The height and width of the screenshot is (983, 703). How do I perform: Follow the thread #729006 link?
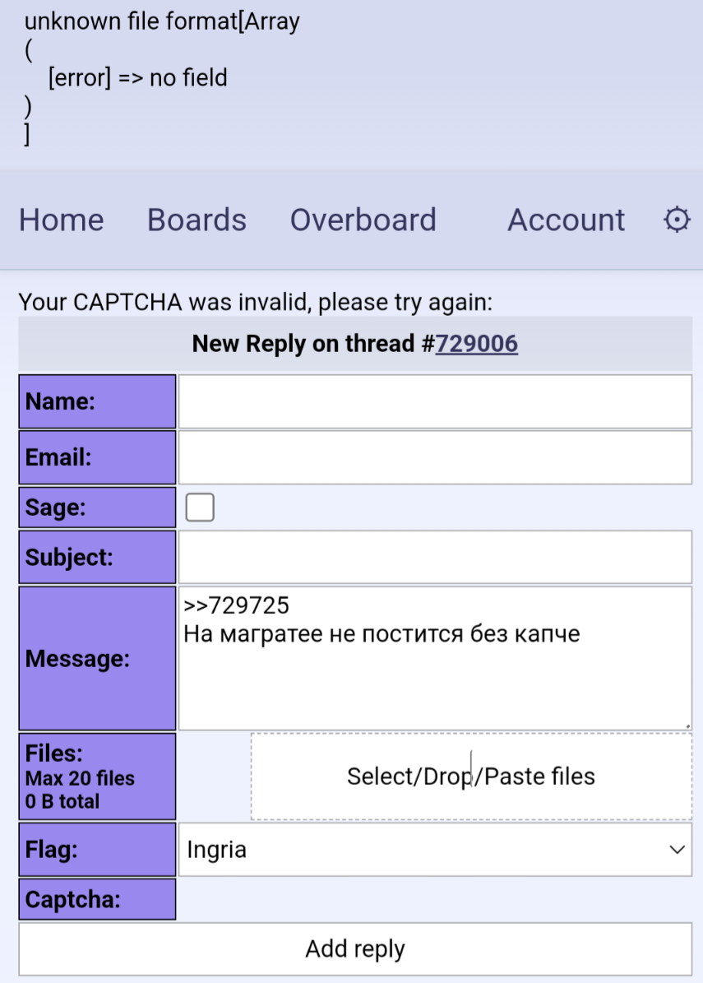[x=476, y=344]
